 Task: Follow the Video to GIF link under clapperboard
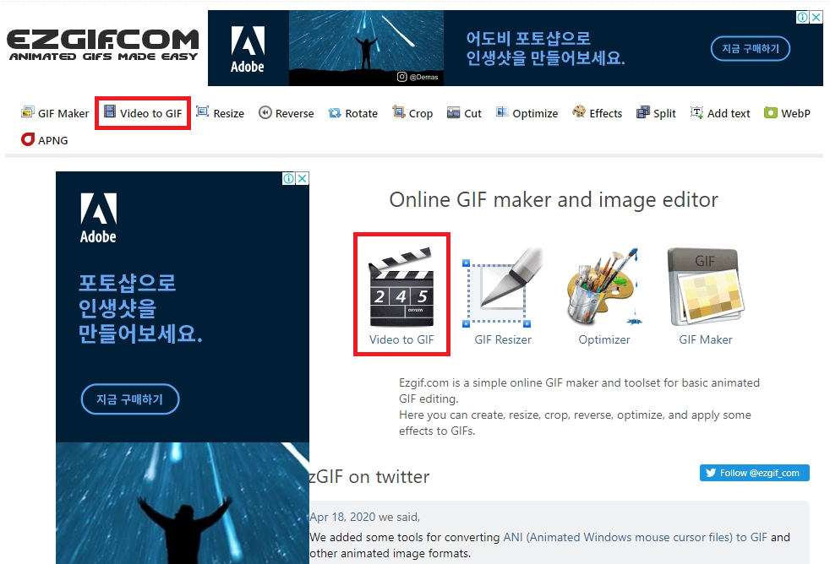coord(401,339)
